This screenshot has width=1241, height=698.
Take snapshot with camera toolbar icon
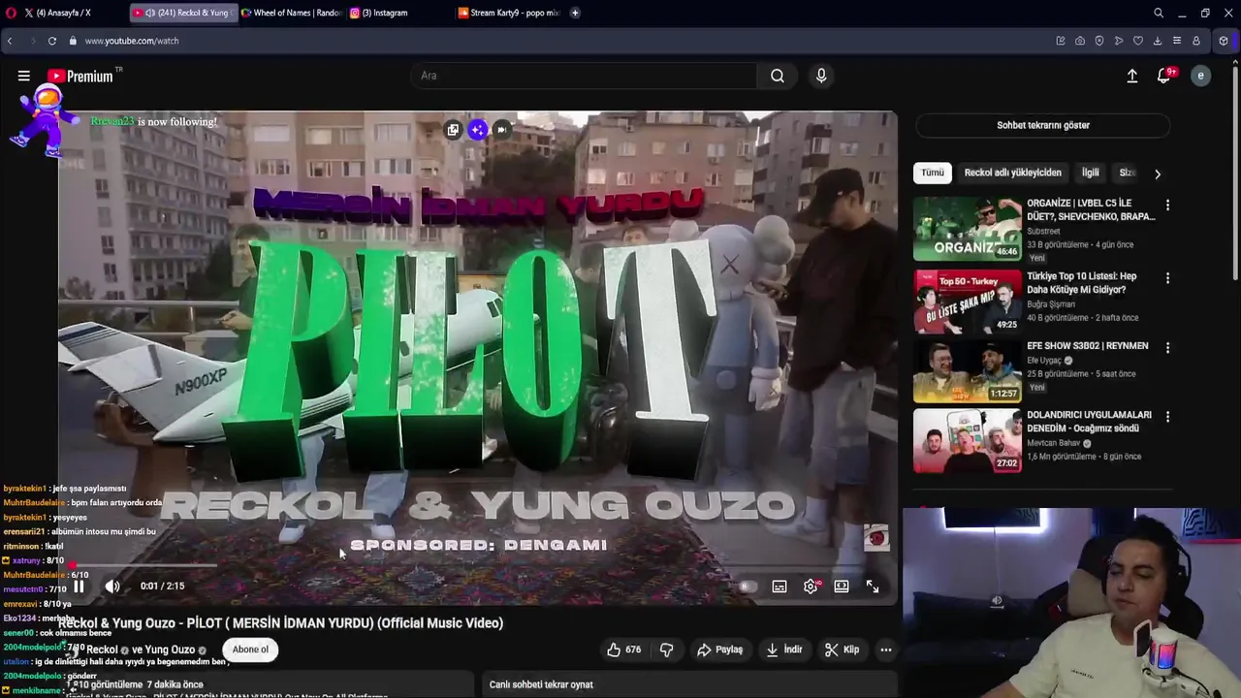click(x=1080, y=41)
